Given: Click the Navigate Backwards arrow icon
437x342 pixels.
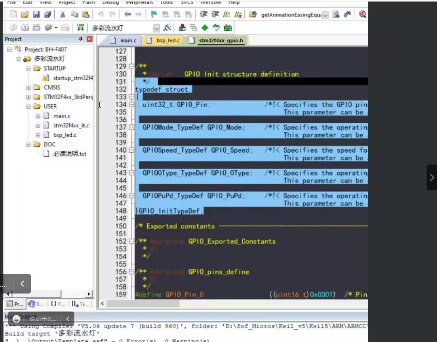Looking at the screenshot, I should (127, 14).
